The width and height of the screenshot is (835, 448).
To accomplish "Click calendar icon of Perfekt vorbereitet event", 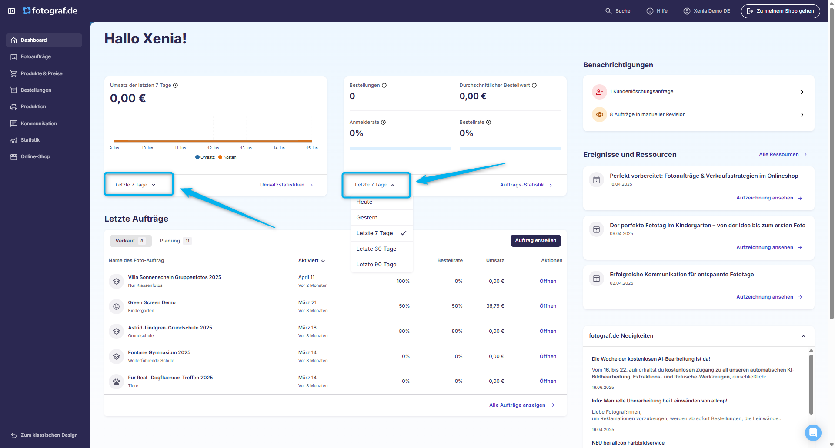I will [596, 179].
